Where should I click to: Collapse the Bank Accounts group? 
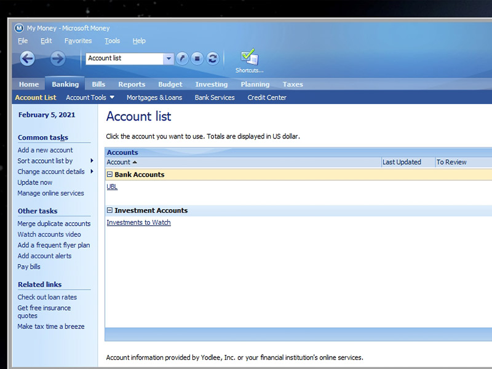pyautogui.click(x=109, y=174)
